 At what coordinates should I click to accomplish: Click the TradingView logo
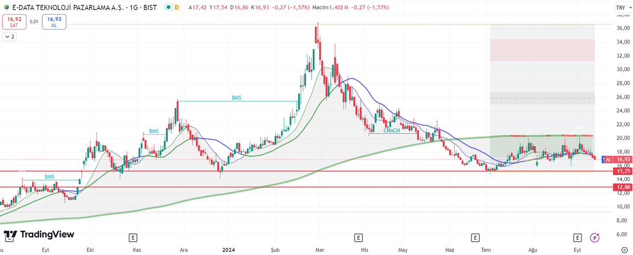tap(39, 234)
